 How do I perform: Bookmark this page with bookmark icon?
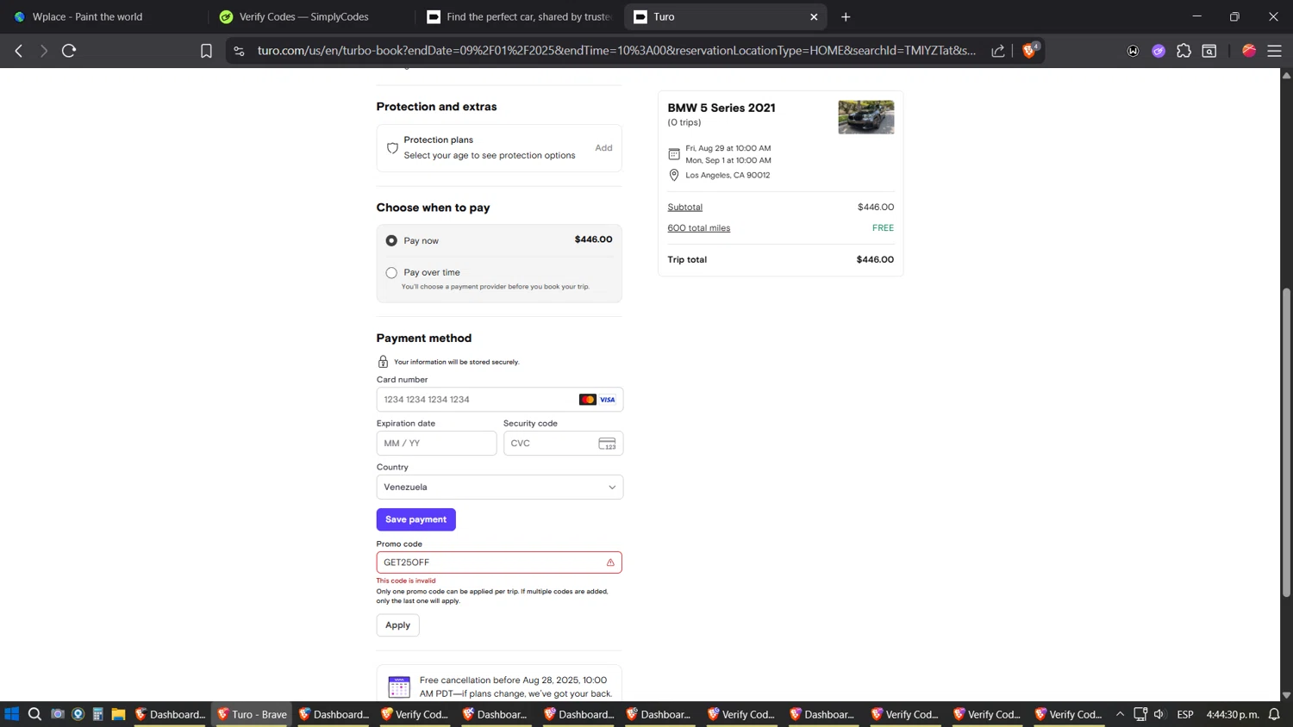point(206,51)
